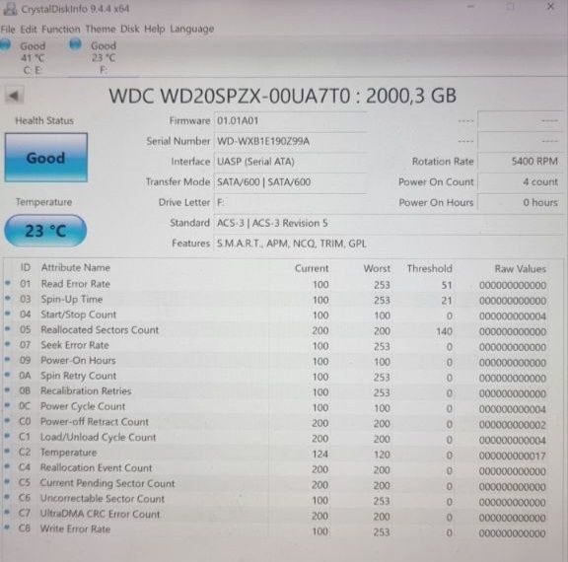The image size is (568, 562).
Task: Click the Serial Number field WD-WXB1E190Z99A
Action: click(x=291, y=141)
